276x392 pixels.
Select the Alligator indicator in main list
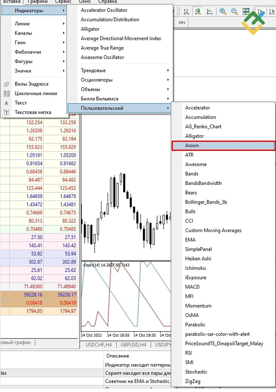point(120,29)
